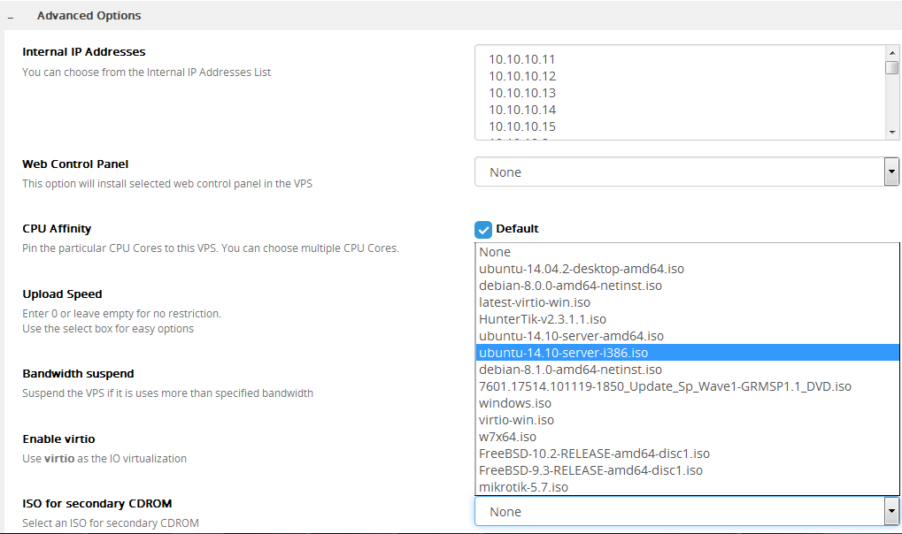902x534 pixels.
Task: Select w7x64.iso from the ISO list
Action: click(x=507, y=437)
